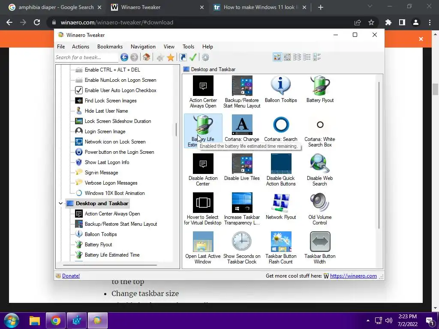Open the Network Flyout tile
Image resolution: width=439 pixels, height=329 pixels.
[x=281, y=206]
